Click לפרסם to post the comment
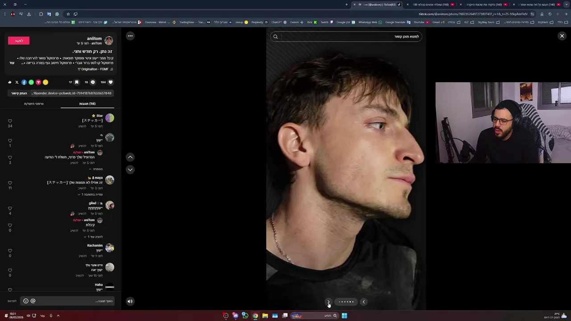The image size is (571, 321). click(12, 301)
